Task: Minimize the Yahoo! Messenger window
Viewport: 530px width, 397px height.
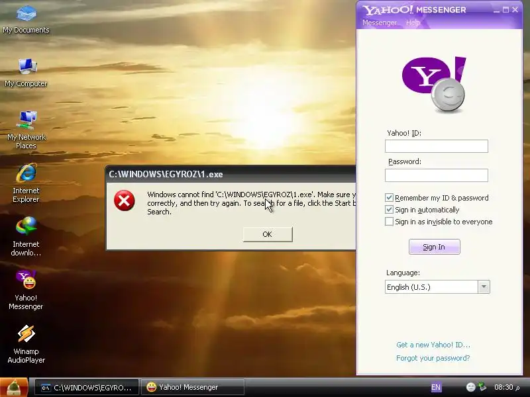Action: (496, 10)
